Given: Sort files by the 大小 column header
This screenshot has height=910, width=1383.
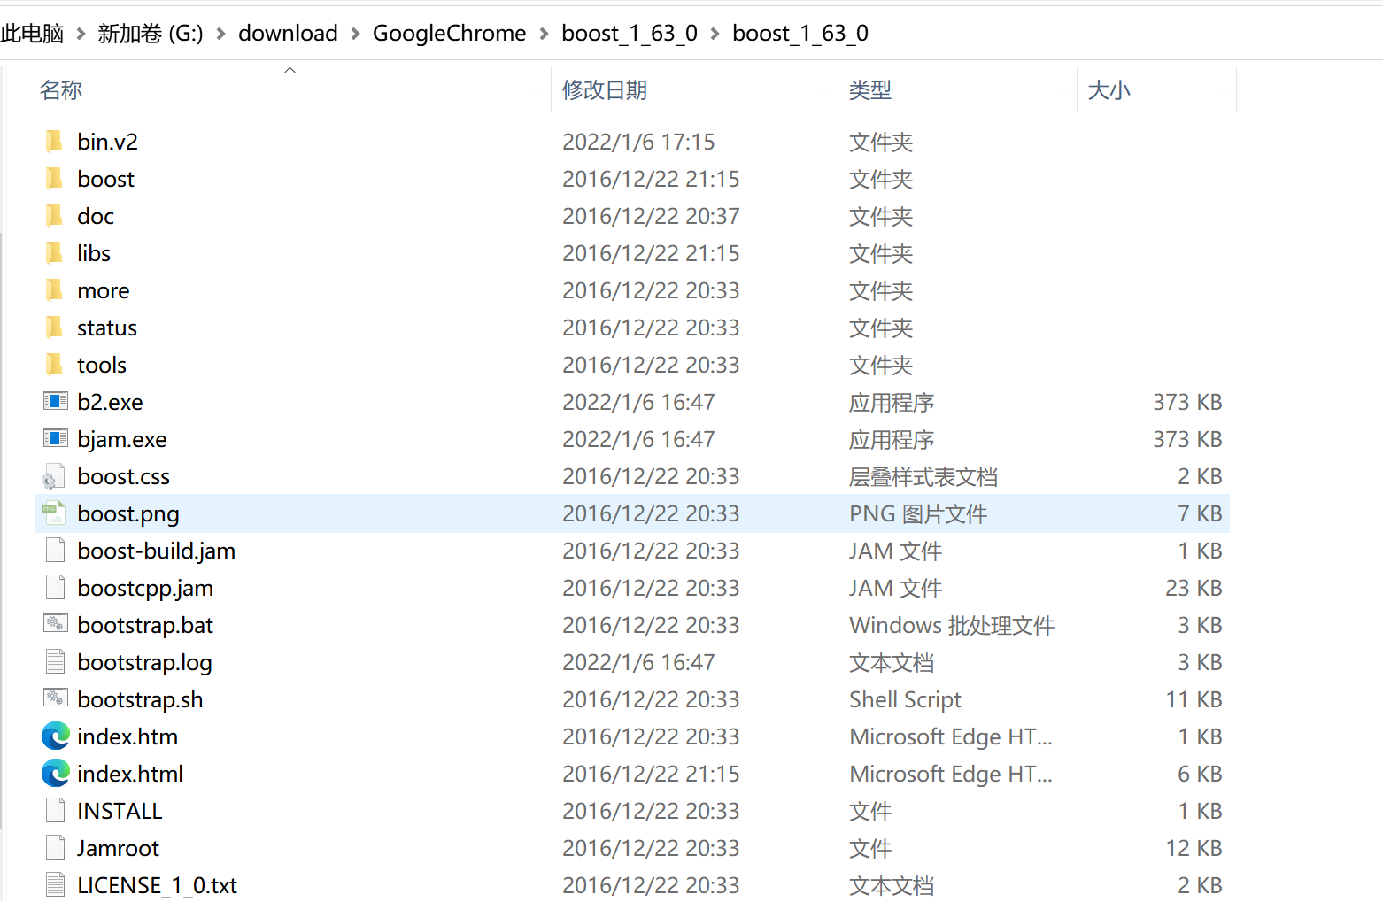Looking at the screenshot, I should click(x=1109, y=89).
